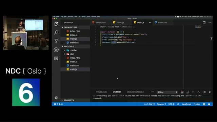Select the Output panel tab
The width and height of the screenshot is (217, 122).
(117, 92)
